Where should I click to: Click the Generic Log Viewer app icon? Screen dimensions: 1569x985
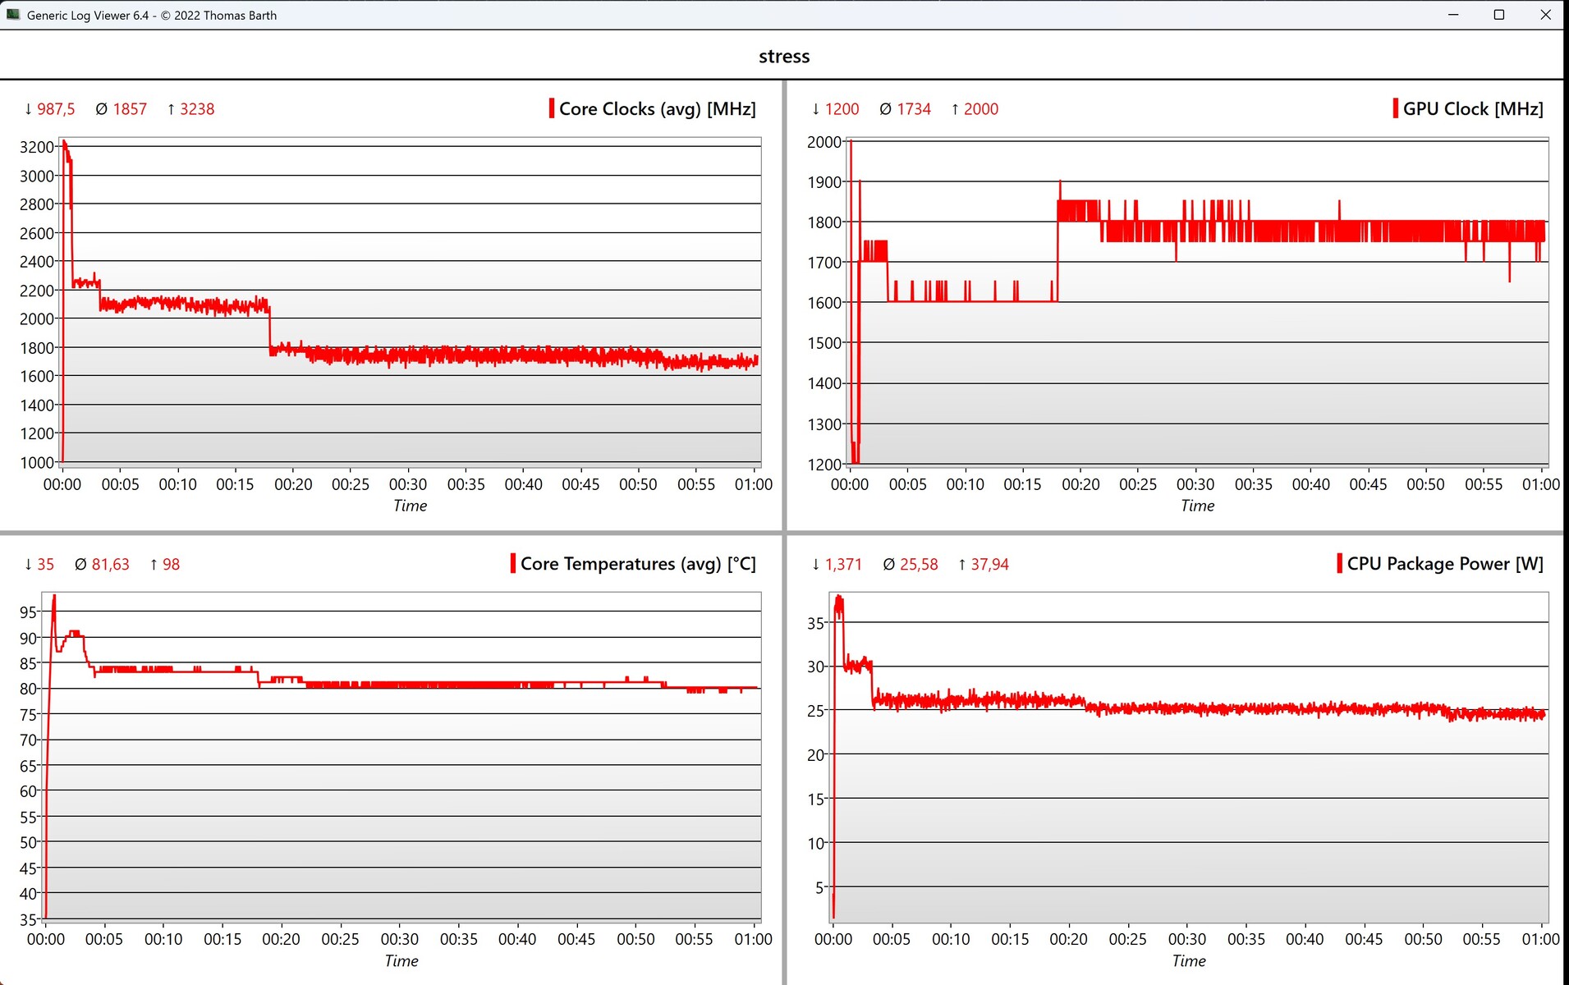point(13,15)
